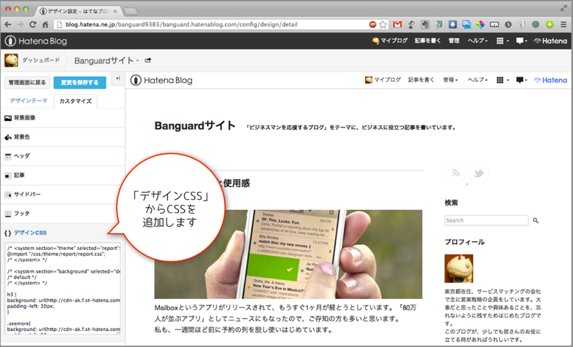
Task: Open speech bubble menu in preview header
Action: (521, 80)
